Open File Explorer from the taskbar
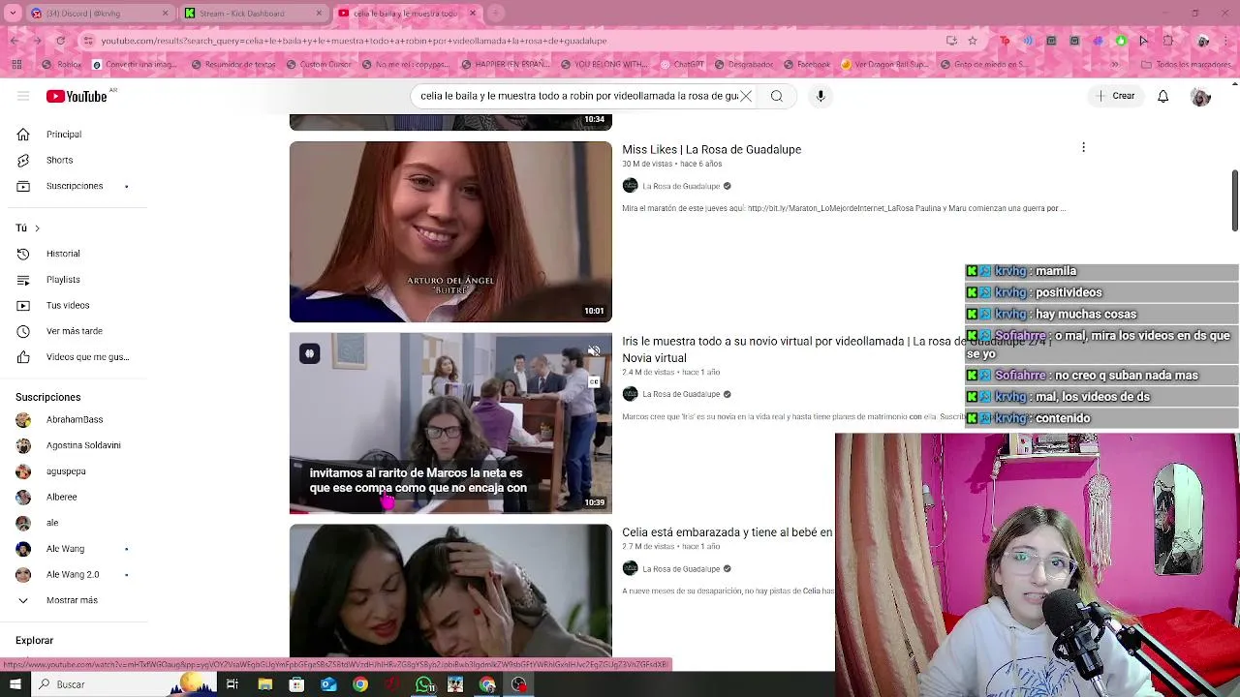The width and height of the screenshot is (1240, 697). (x=264, y=684)
